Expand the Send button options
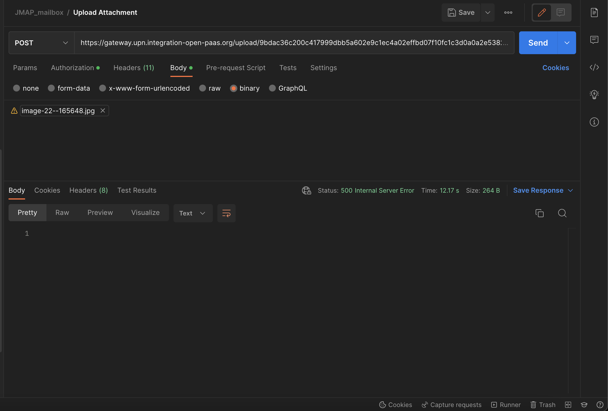Viewport: 608px width, 411px height. (x=566, y=43)
